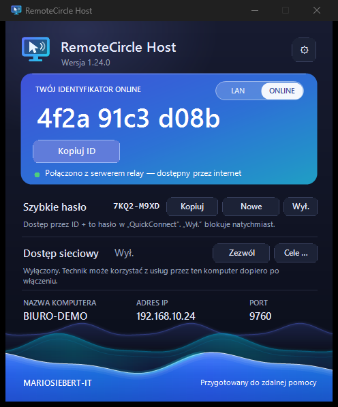338x407 pixels.
Task: Click the MARIOSIEBERT-IT footer label
Action: pos(58,383)
